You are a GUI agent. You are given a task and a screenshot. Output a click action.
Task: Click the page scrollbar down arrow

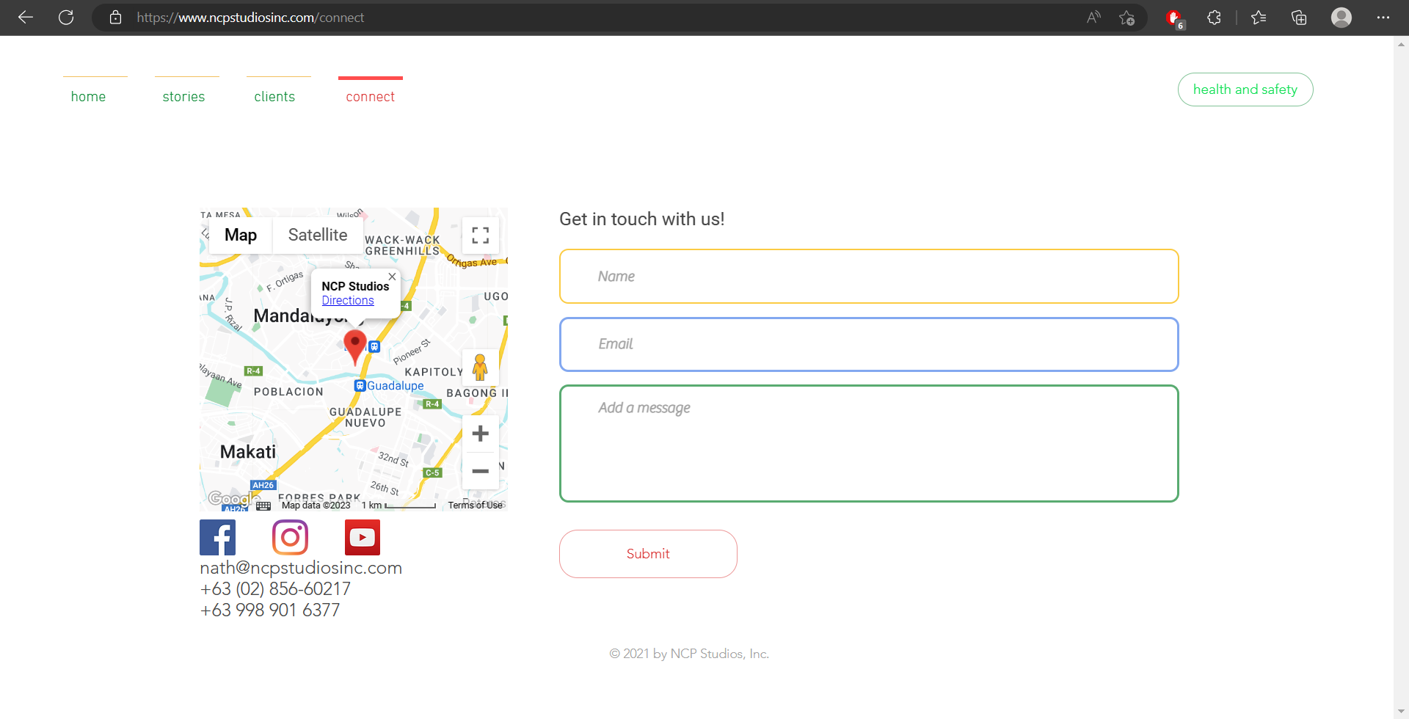(1402, 712)
